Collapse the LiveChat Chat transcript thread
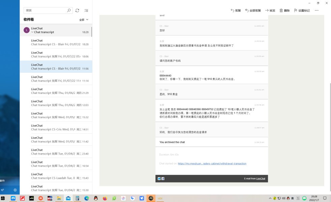Image resolution: width=331 pixels, height=202 pixels. (x=32, y=32)
